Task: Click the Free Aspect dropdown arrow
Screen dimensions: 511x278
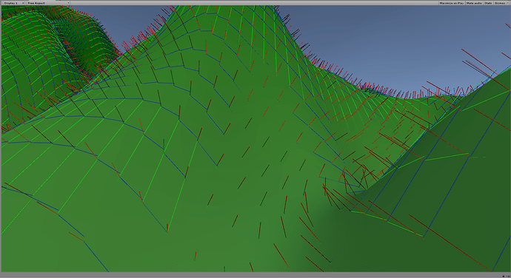Action: [x=68, y=3]
